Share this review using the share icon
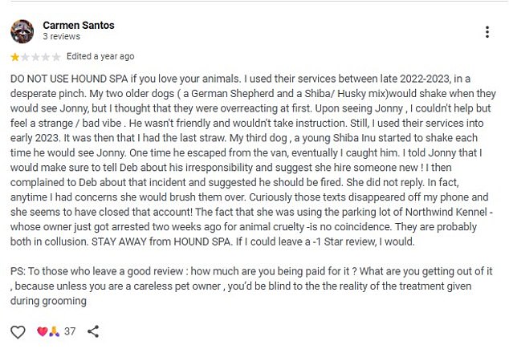 click(93, 331)
